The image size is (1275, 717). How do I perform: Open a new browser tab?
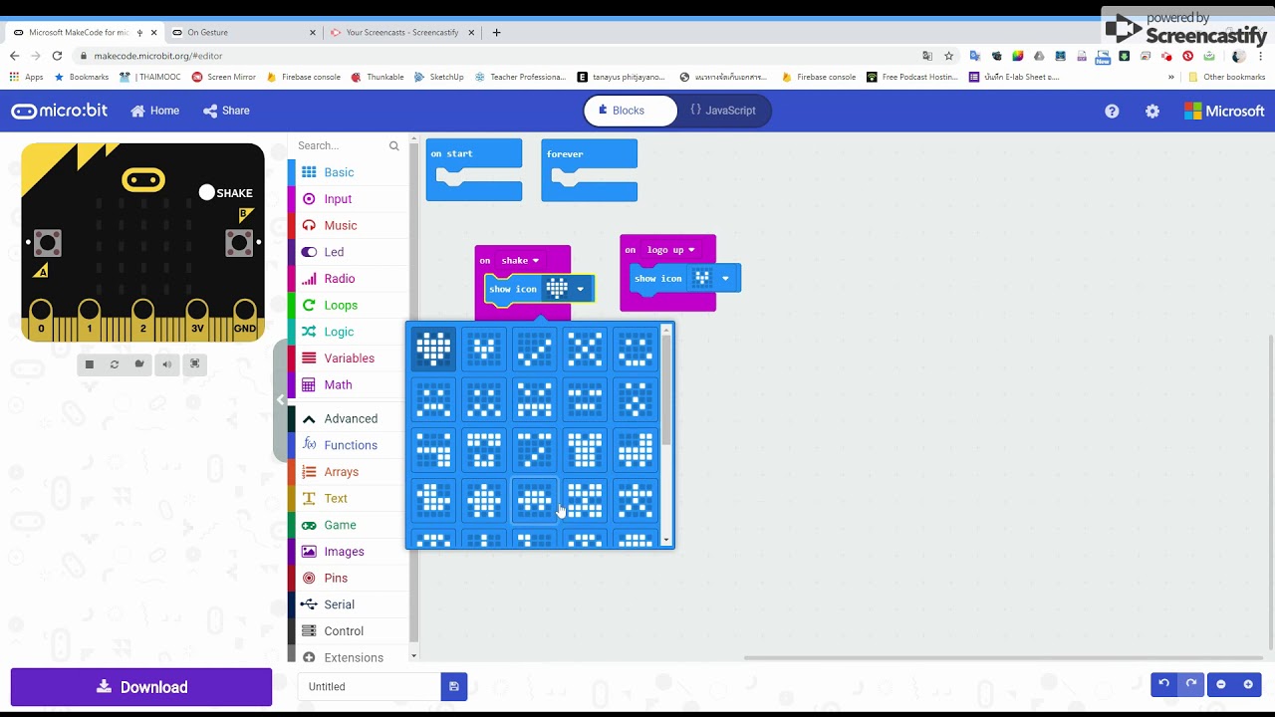pos(496,32)
